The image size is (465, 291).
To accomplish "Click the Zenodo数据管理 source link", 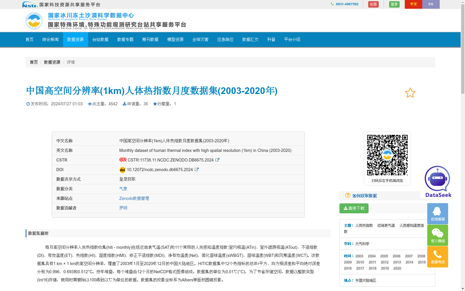I will coord(134,198).
